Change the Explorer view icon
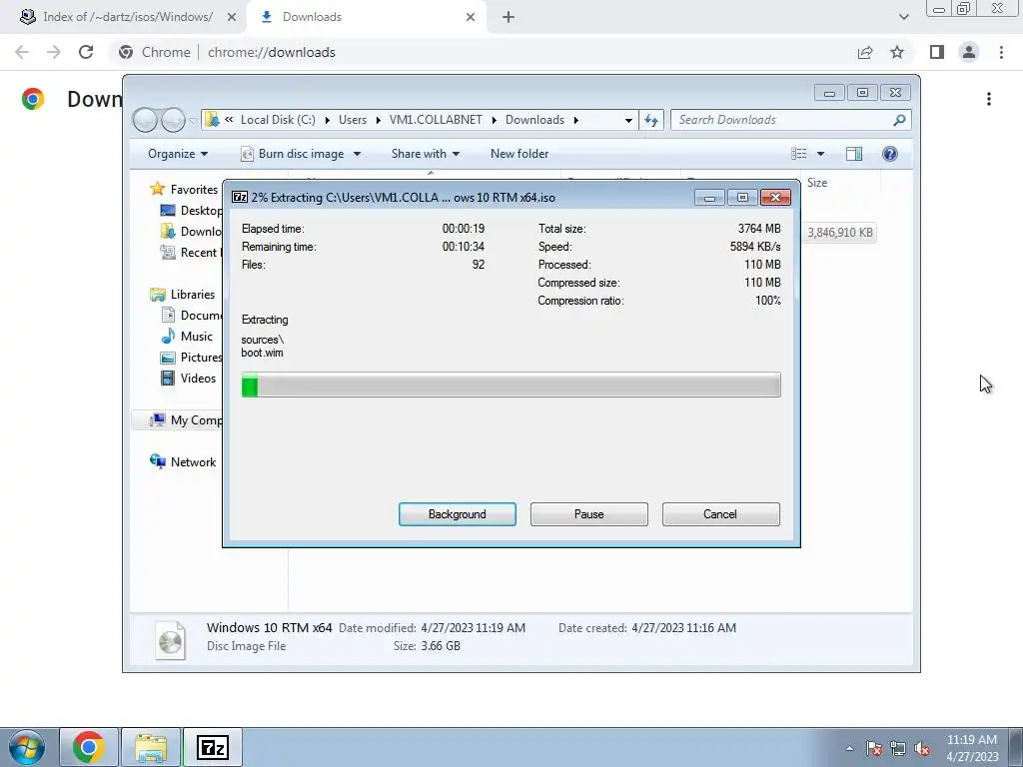 coord(799,154)
